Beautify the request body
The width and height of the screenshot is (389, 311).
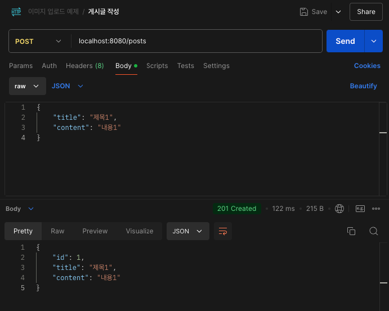coord(363,86)
